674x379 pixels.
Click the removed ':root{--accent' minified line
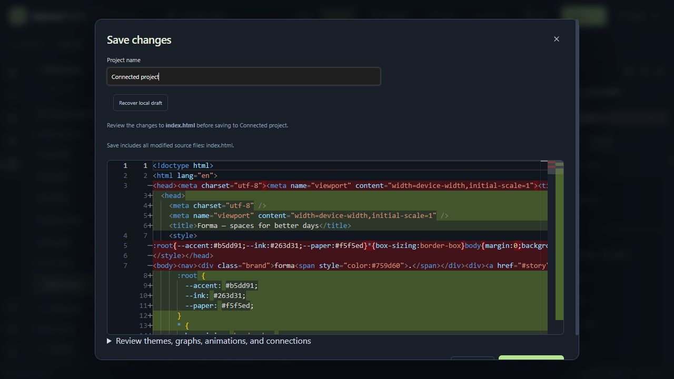[350, 246]
